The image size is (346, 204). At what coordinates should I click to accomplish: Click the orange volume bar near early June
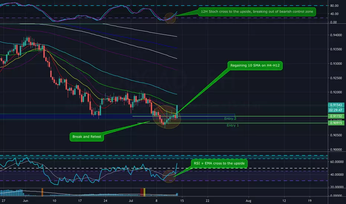point(42,192)
